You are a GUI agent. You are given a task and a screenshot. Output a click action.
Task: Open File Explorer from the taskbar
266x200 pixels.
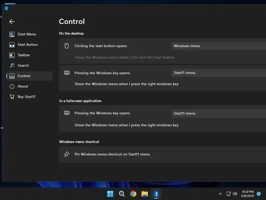tap(144, 194)
